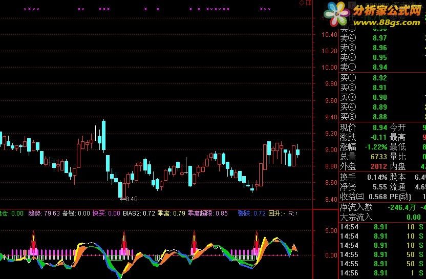Click indicator label 快买: 0.00
Screen dimensions: 426x279
tap(106, 213)
